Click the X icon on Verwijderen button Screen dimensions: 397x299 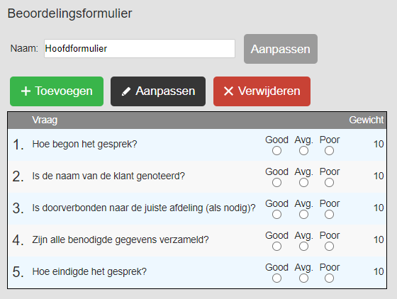pyautogui.click(x=228, y=91)
